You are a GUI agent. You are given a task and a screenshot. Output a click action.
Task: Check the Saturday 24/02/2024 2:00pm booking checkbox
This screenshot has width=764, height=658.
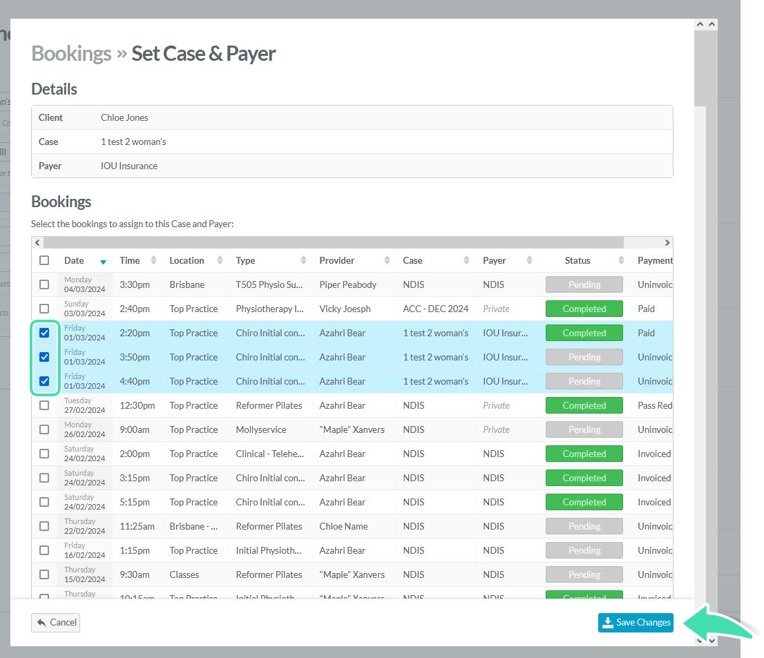tap(44, 454)
